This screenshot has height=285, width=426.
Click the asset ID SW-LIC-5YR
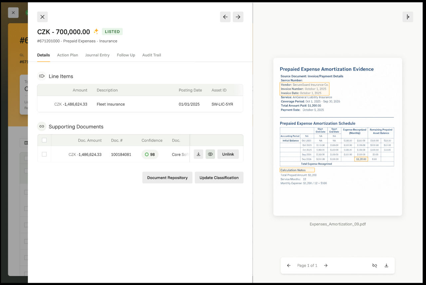[x=222, y=104]
